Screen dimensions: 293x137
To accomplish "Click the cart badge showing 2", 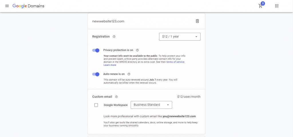I will pos(263,4).
